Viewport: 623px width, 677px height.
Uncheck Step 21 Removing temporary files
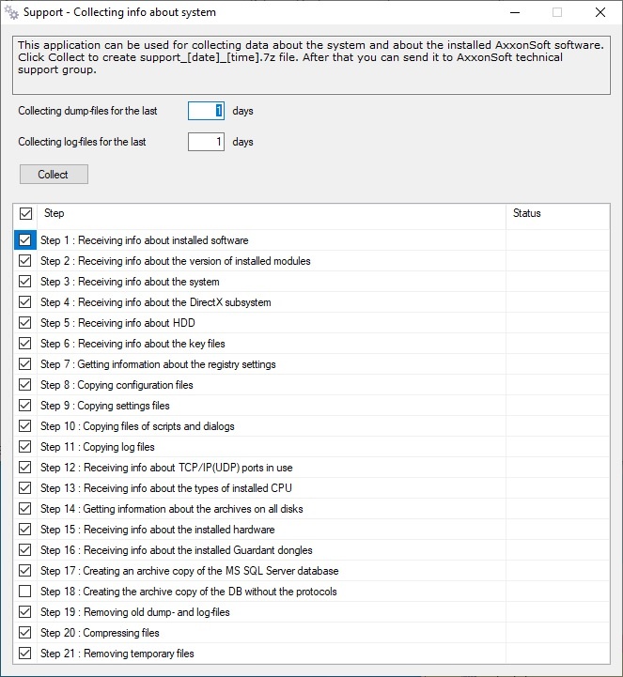click(x=25, y=654)
